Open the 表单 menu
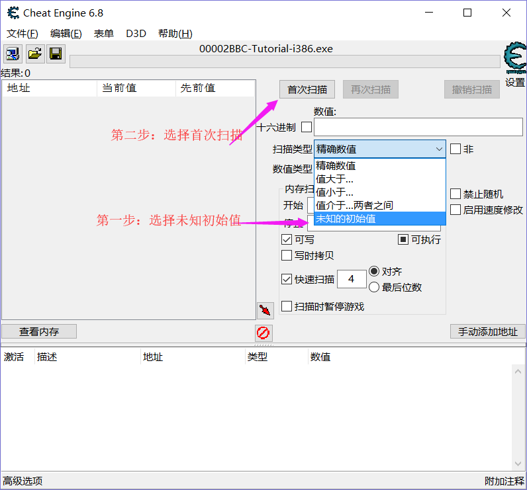The height and width of the screenshot is (490, 527). pos(103,34)
